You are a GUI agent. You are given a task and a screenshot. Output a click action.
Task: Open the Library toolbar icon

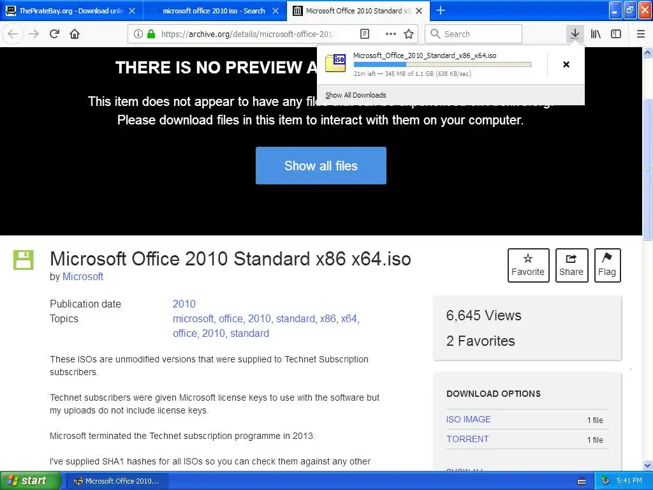tap(596, 34)
